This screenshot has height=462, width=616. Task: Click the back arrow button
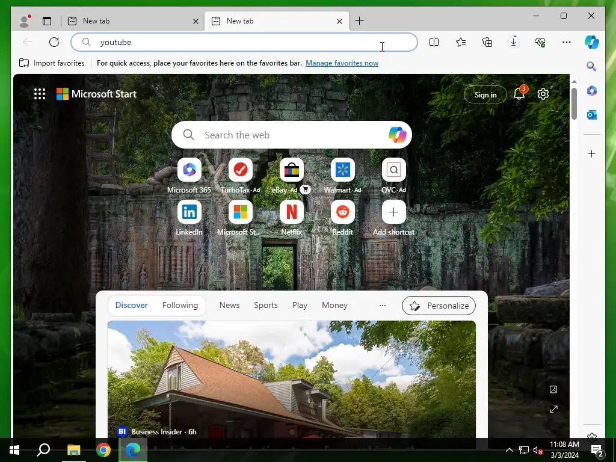click(28, 42)
